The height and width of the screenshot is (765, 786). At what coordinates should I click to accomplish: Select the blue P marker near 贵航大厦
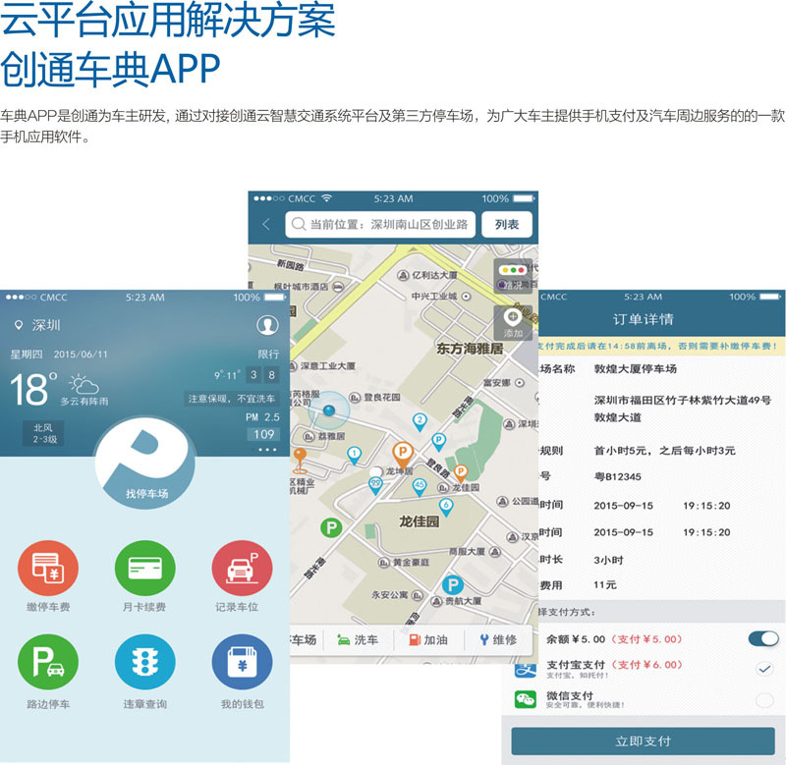(452, 584)
